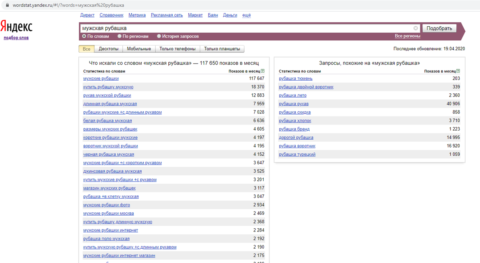Switch to the Все device tab
This screenshot has height=263, width=480.
(x=87, y=49)
